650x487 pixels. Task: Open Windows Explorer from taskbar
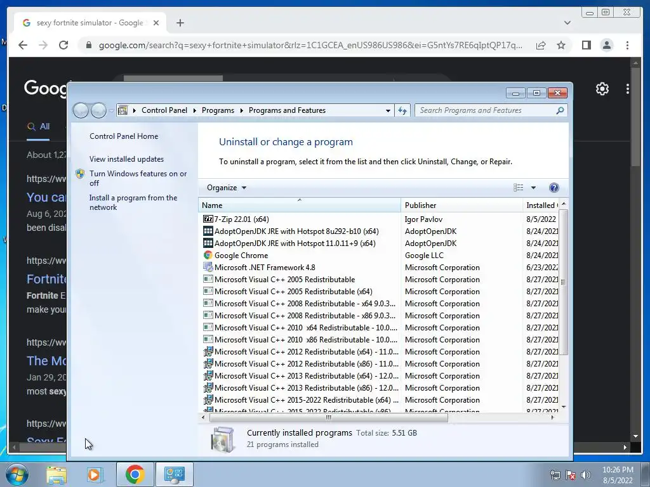pos(56,474)
